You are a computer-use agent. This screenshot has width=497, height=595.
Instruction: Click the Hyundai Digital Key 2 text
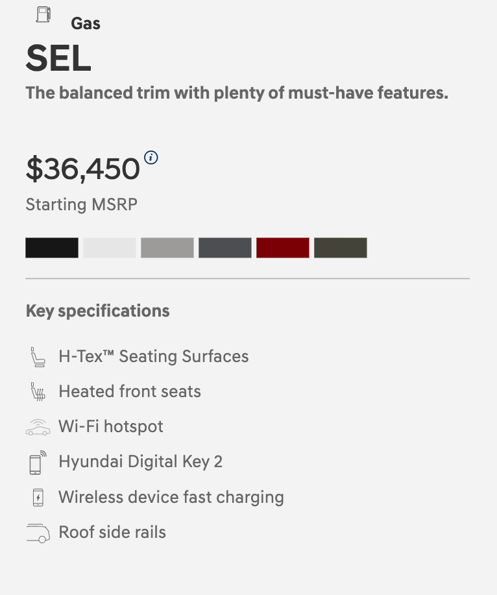point(140,462)
